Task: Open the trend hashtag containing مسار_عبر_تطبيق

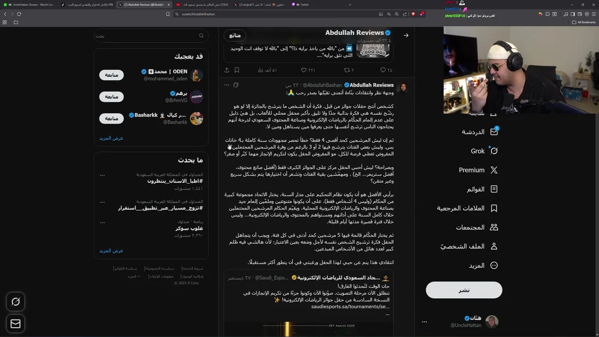Action: [161, 208]
